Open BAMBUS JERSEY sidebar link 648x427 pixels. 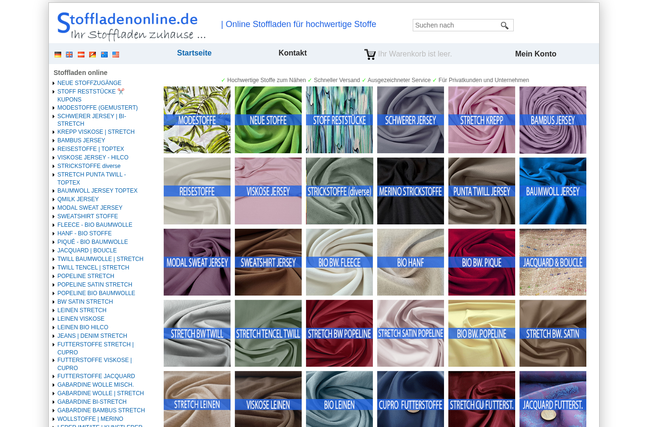pyautogui.click(x=81, y=140)
